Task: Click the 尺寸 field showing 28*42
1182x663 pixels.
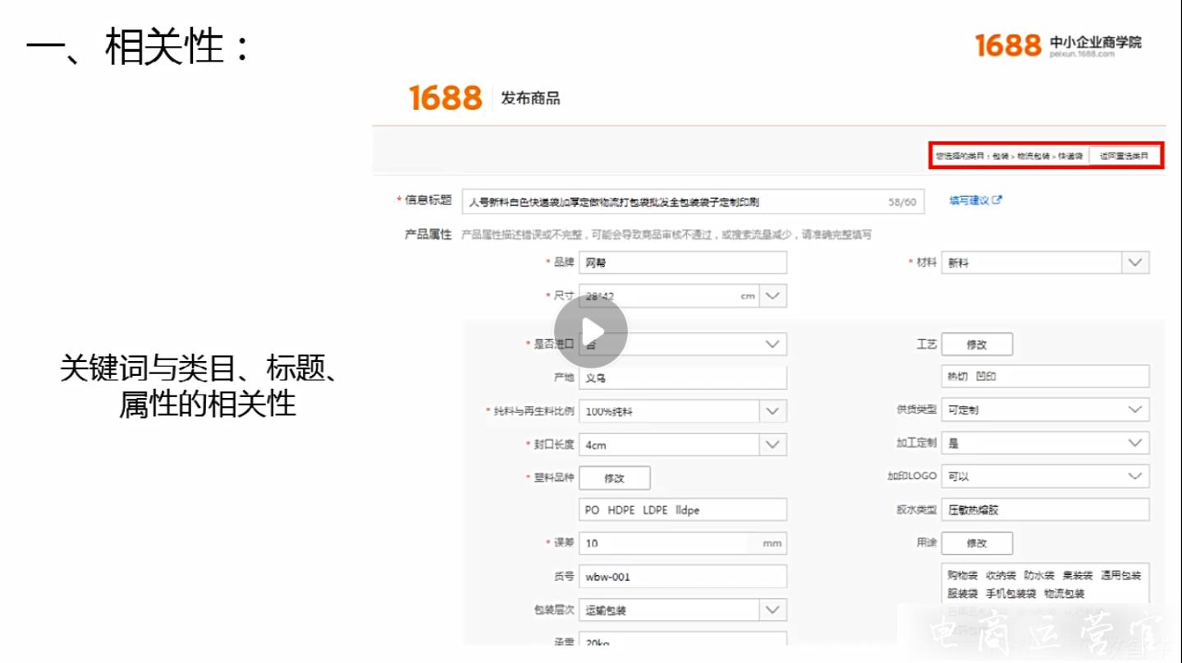Action: [x=669, y=296]
